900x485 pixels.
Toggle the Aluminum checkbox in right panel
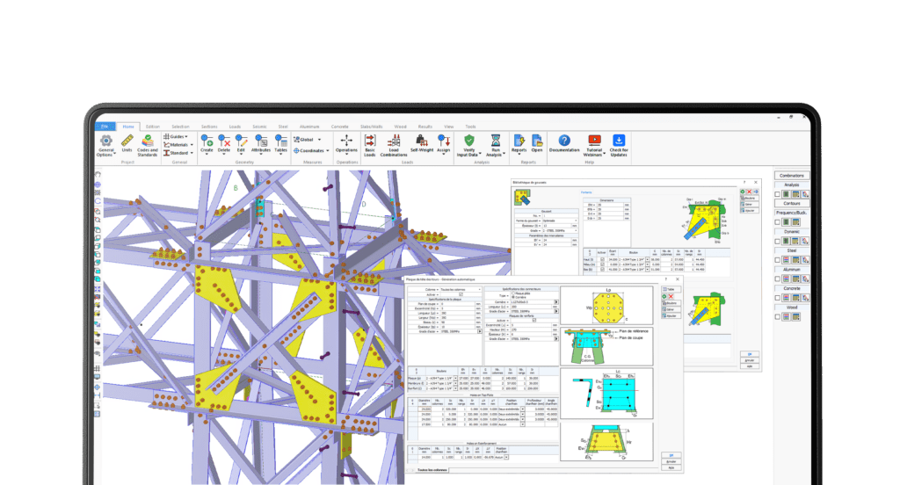(778, 279)
